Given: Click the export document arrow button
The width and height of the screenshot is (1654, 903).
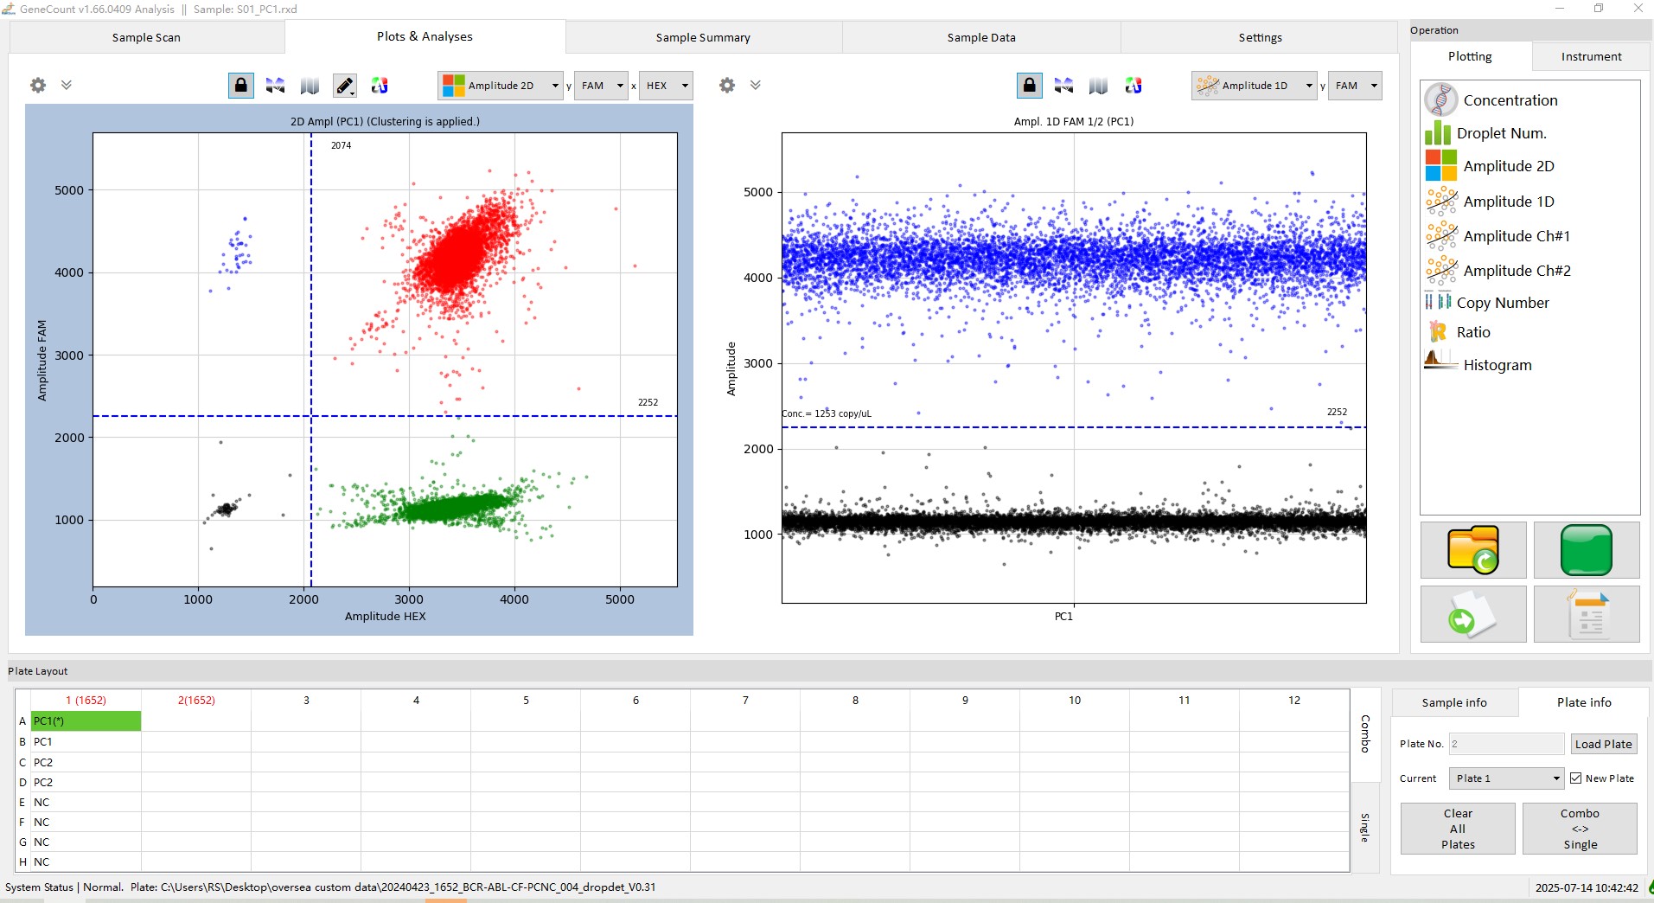Looking at the screenshot, I should pyautogui.click(x=1473, y=614).
